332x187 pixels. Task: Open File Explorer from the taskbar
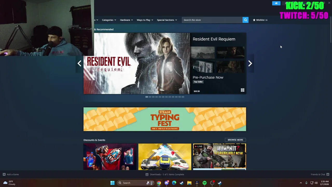pyautogui.click(x=189, y=183)
